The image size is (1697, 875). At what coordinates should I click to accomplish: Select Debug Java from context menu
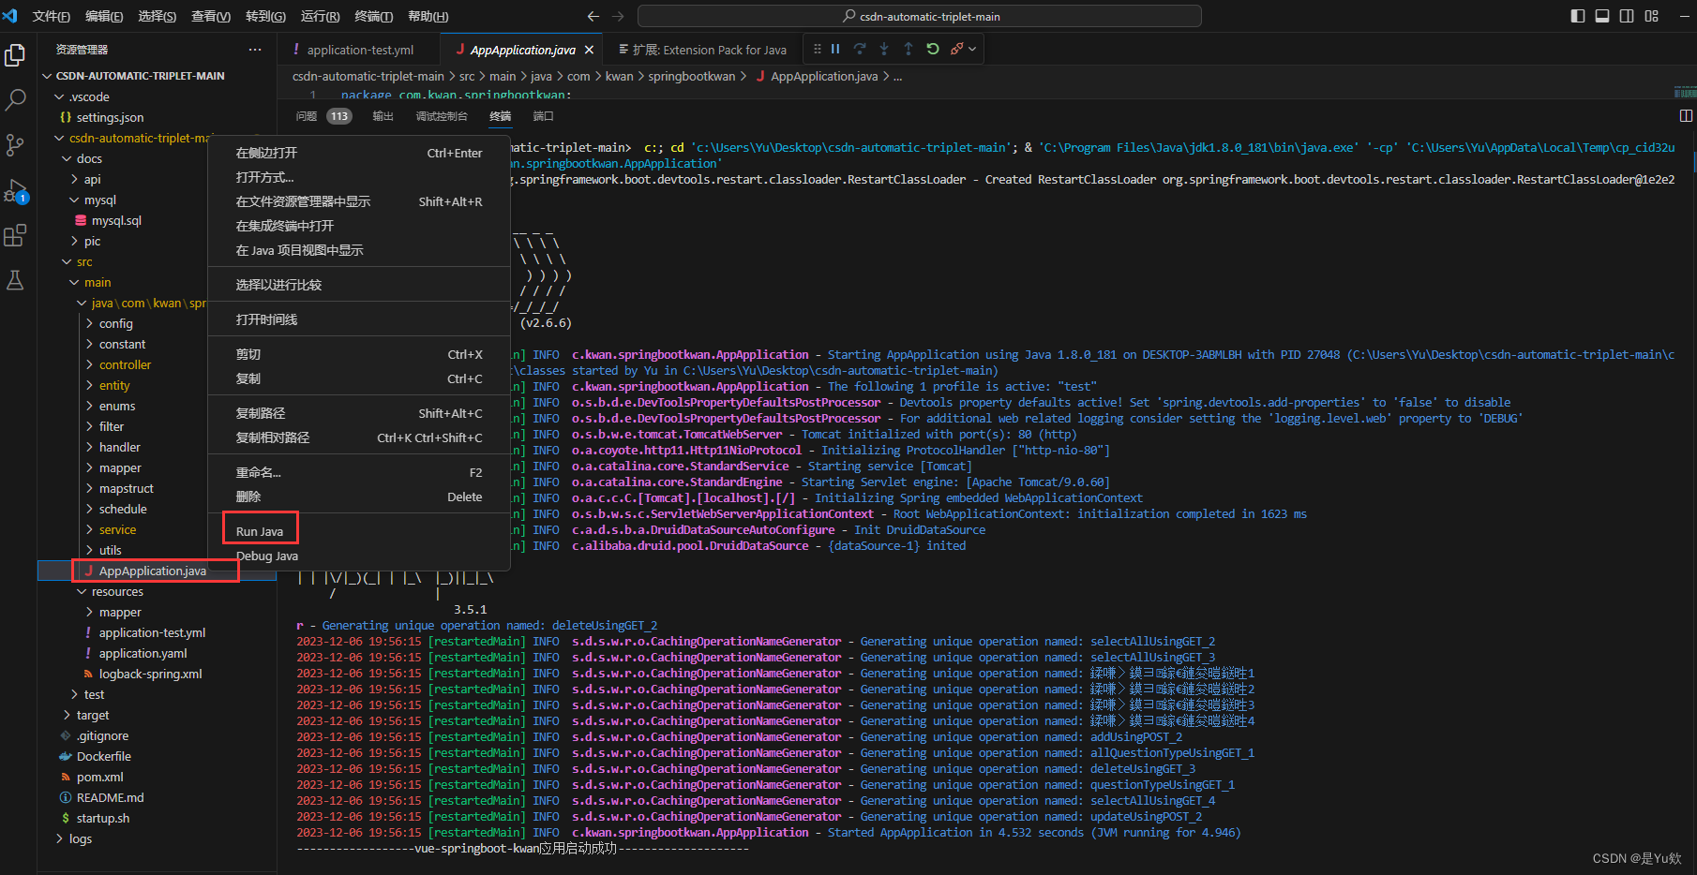pos(267,556)
